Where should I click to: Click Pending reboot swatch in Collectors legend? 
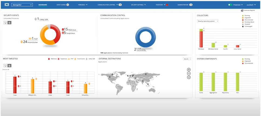(x=243, y=22)
